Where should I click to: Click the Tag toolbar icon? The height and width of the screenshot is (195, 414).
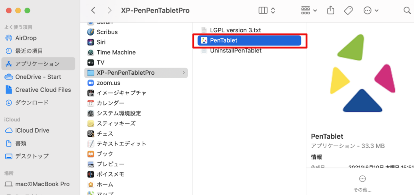pyautogui.click(x=348, y=11)
